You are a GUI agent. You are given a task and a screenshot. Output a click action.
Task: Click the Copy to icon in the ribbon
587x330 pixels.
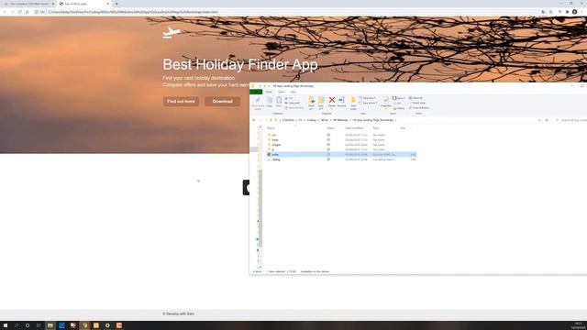[x=321, y=100]
